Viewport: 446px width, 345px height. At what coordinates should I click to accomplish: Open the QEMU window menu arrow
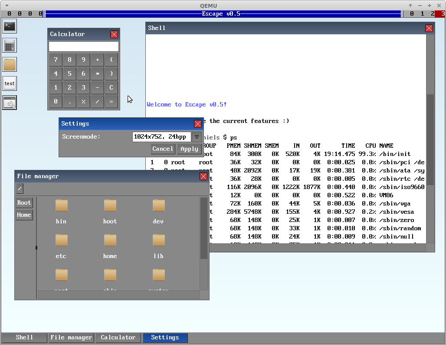tap(7, 5)
